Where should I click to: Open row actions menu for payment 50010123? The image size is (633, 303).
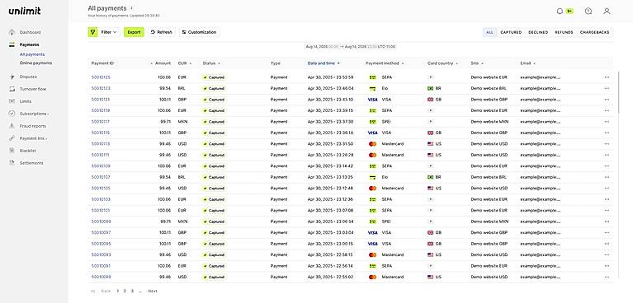click(x=607, y=88)
